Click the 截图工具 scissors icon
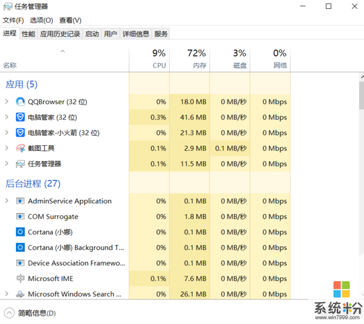This screenshot has height=324, width=364. point(20,148)
